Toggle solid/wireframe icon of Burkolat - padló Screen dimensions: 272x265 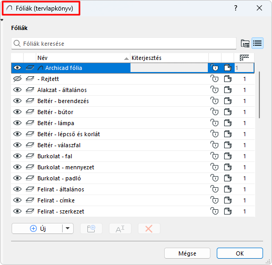pyautogui.click(x=228, y=178)
